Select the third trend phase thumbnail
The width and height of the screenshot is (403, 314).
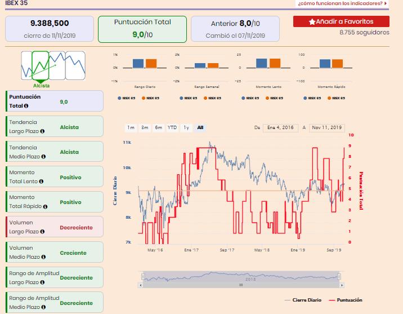(x=57, y=65)
